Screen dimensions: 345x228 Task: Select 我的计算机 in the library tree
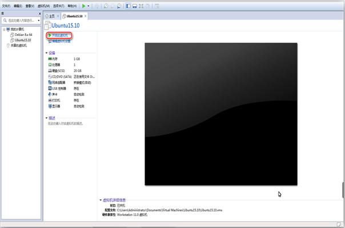[x=17, y=29]
